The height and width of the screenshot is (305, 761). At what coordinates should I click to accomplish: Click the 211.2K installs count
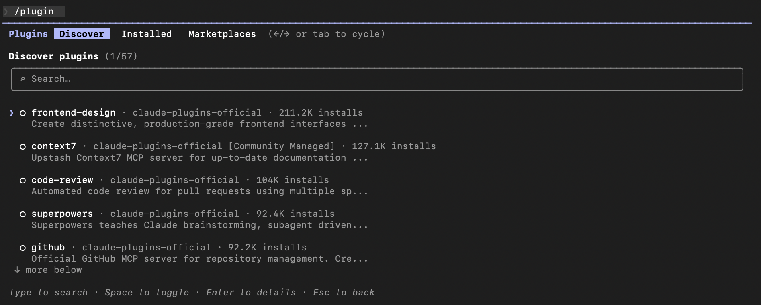pos(321,113)
